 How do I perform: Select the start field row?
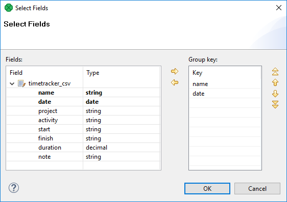pyautogui.click(x=83, y=129)
